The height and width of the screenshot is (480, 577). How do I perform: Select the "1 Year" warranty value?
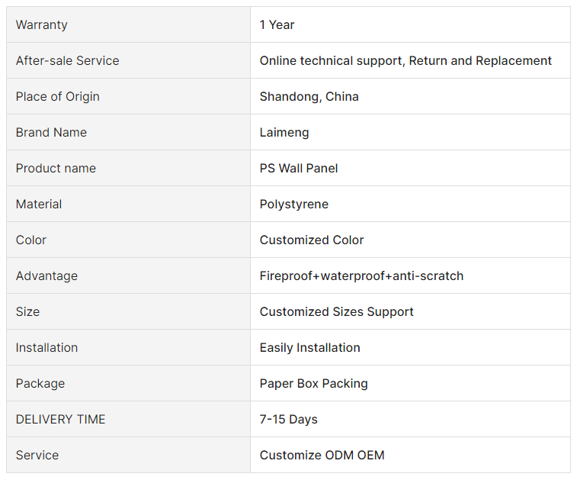pos(277,25)
